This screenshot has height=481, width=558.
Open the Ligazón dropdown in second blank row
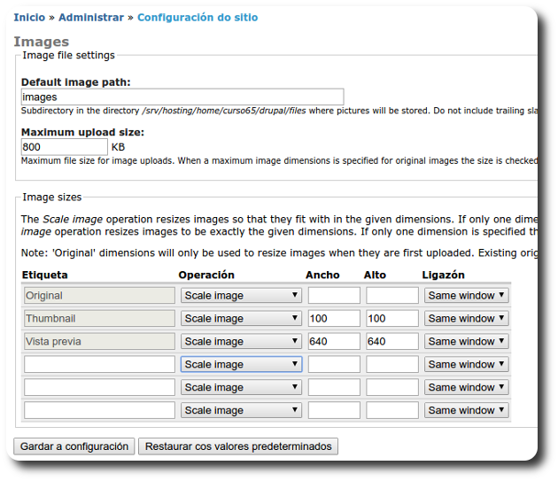click(466, 387)
